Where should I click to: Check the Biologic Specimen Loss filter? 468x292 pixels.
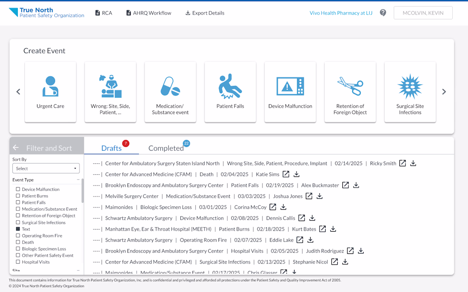[18, 249]
